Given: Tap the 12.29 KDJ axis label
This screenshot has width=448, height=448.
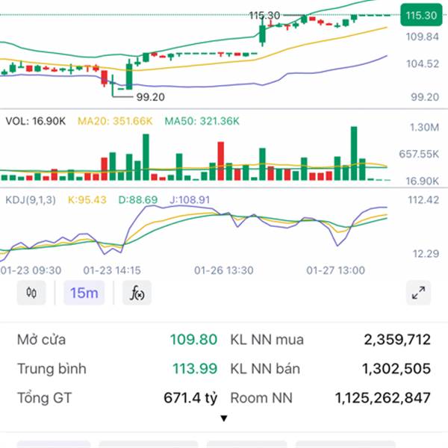Looking at the screenshot, I should (426, 253).
